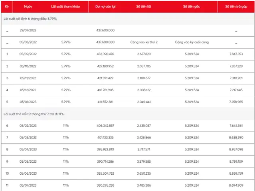The image size is (255, 191).
Task: Click interest amount 3.650.235
Action: coord(144,173)
